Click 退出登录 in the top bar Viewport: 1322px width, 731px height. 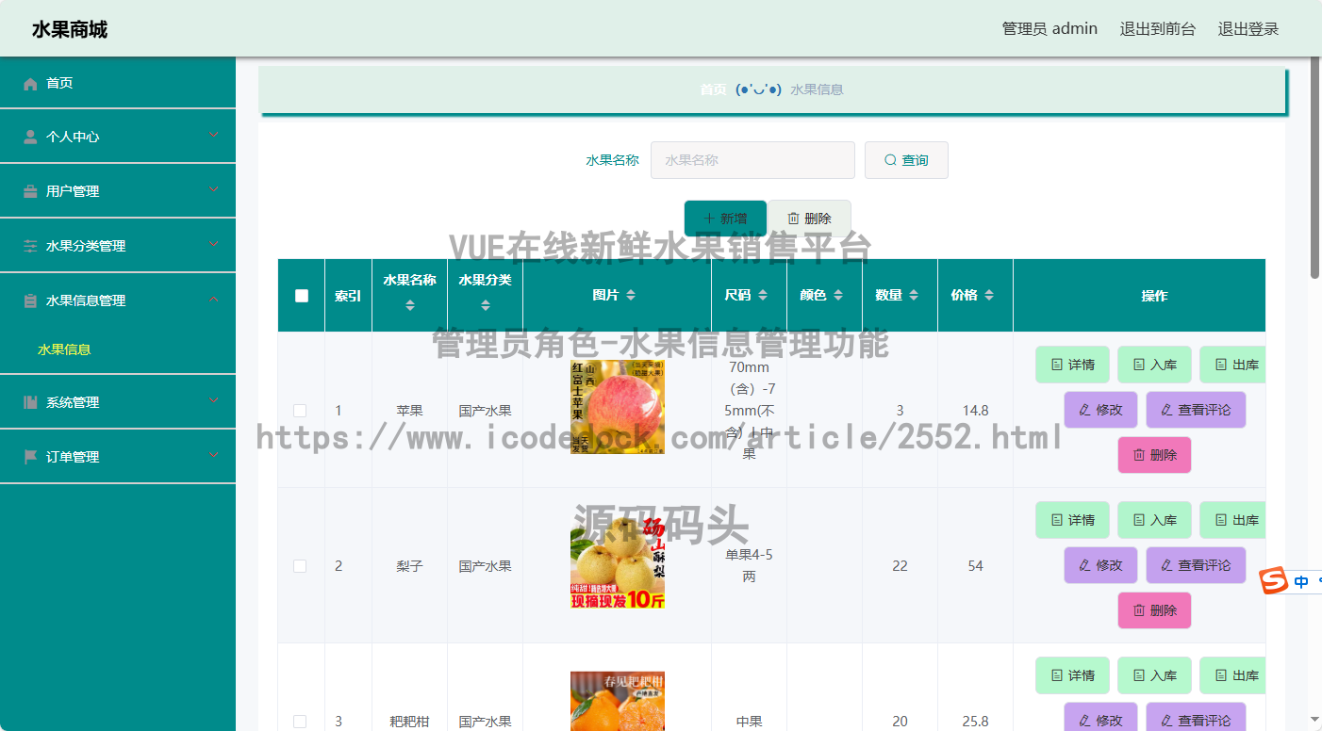[1248, 29]
